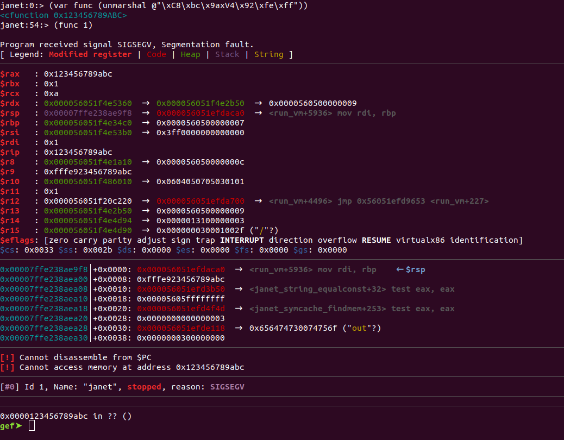
Task: Click the 'Program received signal SIGSEGV' line
Action: (x=127, y=45)
